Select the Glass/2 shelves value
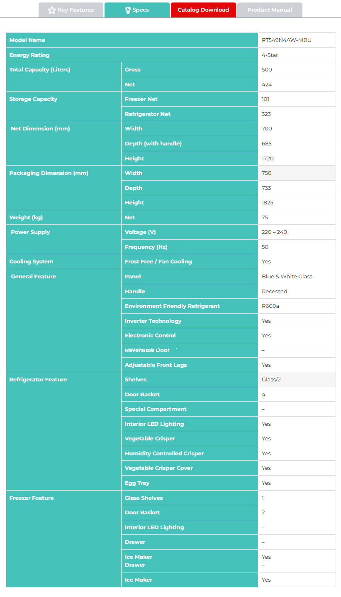This screenshot has height=597, width=341. [x=271, y=380]
